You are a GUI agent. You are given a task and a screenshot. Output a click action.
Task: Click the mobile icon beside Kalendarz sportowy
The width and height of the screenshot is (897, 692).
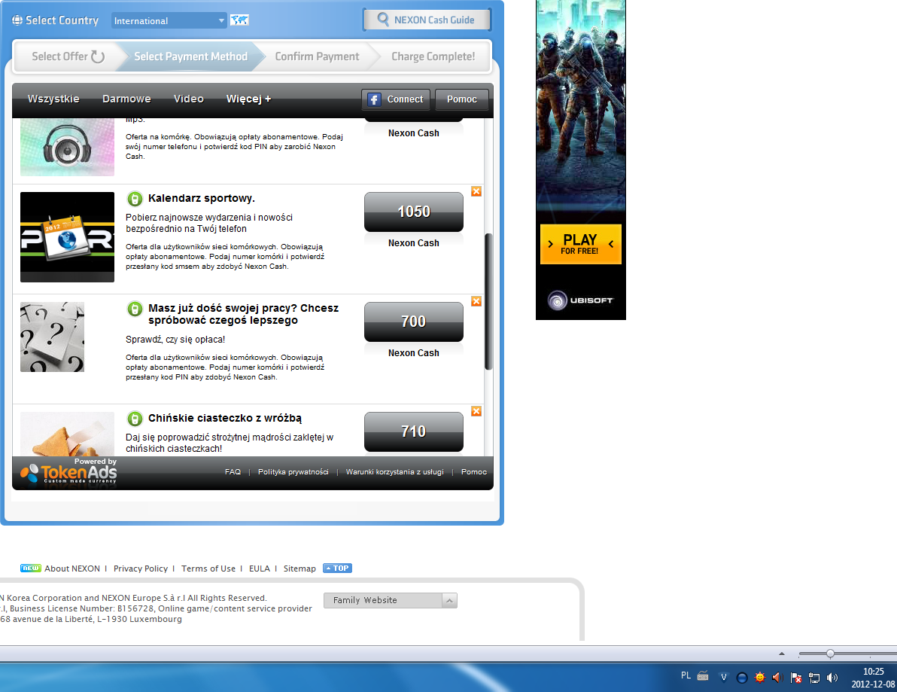[135, 199]
